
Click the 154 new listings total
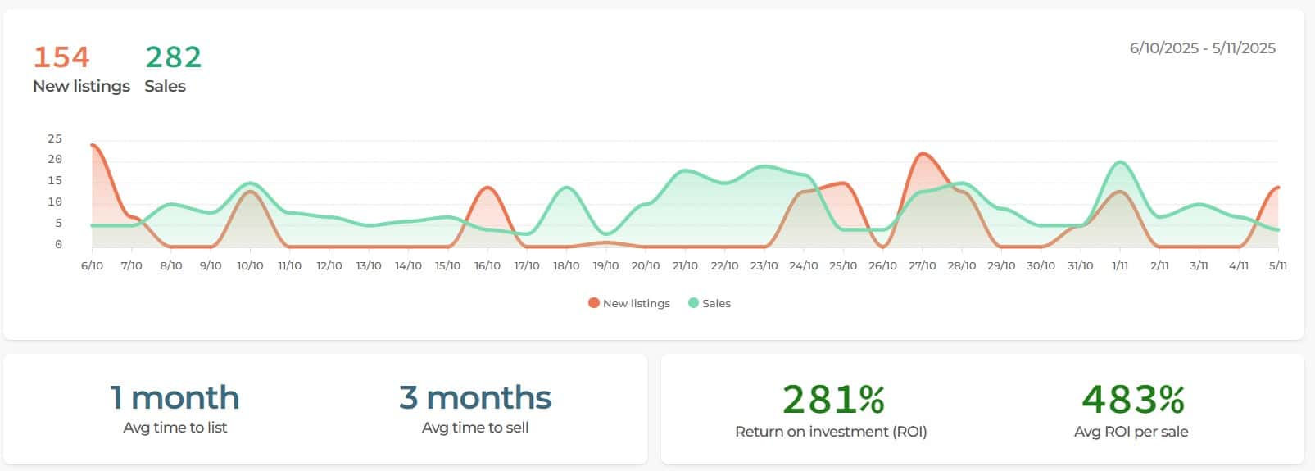[61, 57]
